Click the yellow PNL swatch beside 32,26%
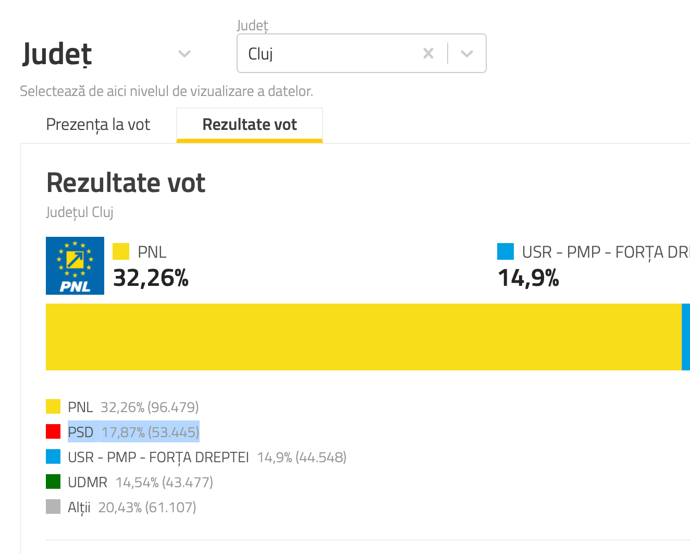Screen dimensions: 690x554 point(120,251)
